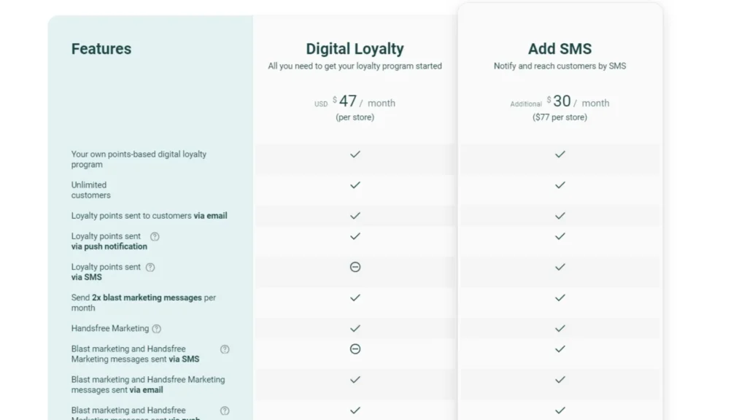
Task: Click the dash icon for Loyalty points via SMS
Action: pyautogui.click(x=355, y=267)
